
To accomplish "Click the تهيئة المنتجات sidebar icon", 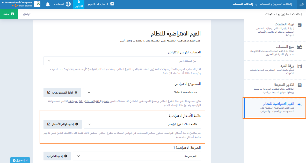I will (300, 25).
